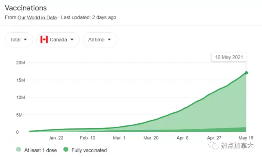Click the 'Last updated: 2 days ago' text

coord(89,17)
